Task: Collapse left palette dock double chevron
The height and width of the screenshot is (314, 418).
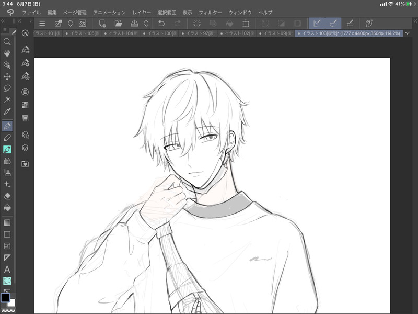Action: click(3, 21)
